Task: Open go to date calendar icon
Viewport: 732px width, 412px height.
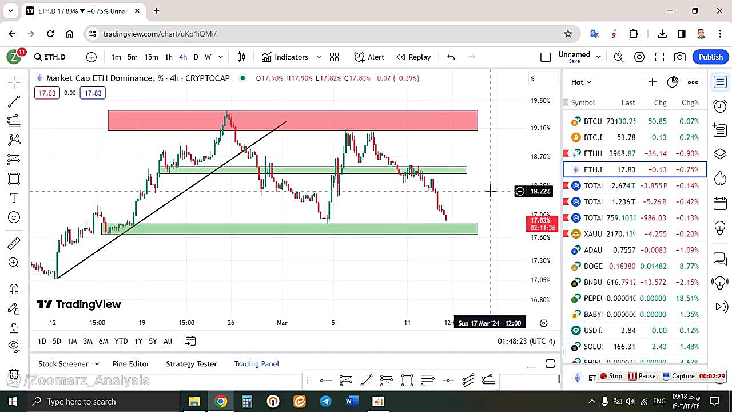Action: [x=190, y=341]
